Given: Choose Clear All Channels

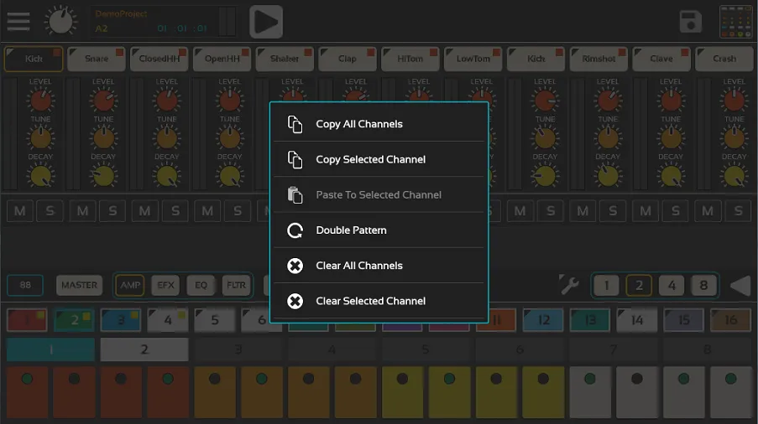Looking at the screenshot, I should (x=379, y=266).
